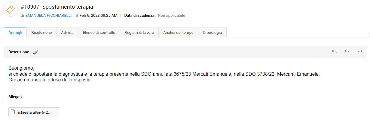Click the orange ticket icon
Image resolution: width=370 pixels, height=120 pixels.
click(10, 10)
